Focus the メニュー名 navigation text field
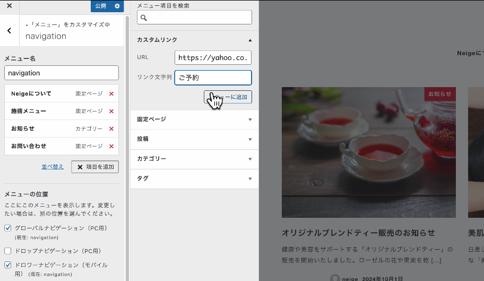The width and height of the screenshot is (484, 281). point(62,73)
